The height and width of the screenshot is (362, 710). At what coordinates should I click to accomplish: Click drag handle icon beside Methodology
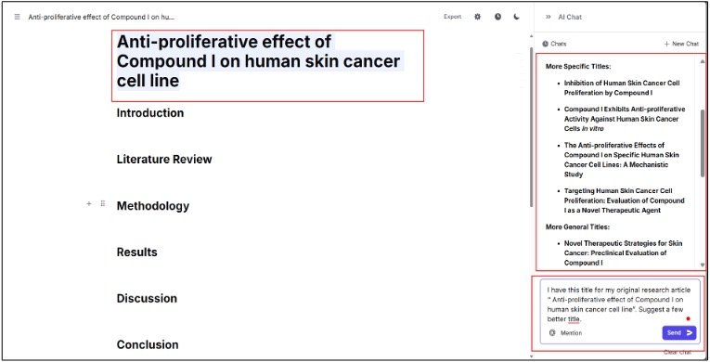pos(103,204)
